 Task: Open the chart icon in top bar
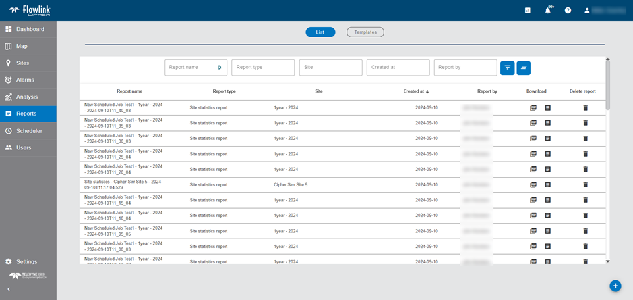(x=527, y=11)
